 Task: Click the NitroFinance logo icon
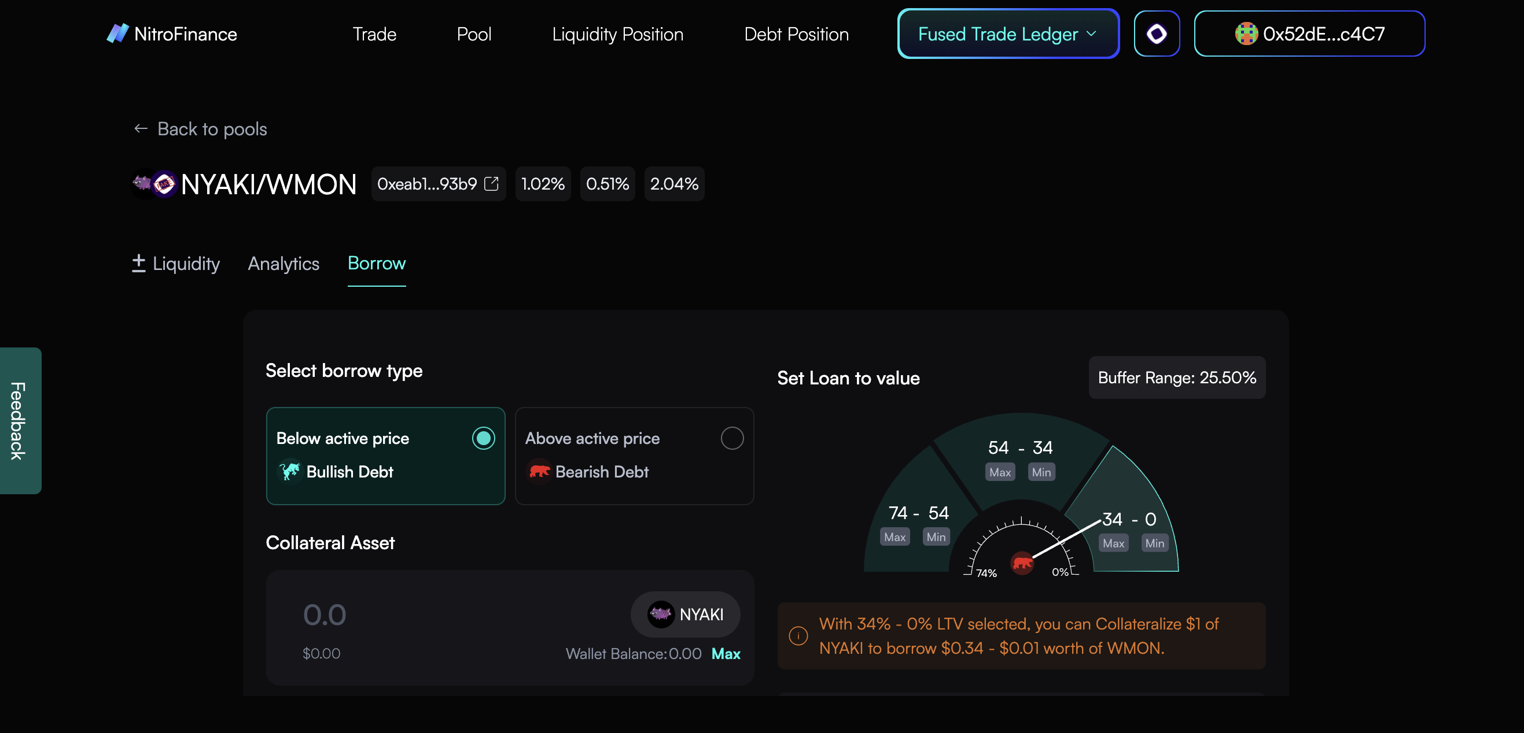[x=117, y=34]
